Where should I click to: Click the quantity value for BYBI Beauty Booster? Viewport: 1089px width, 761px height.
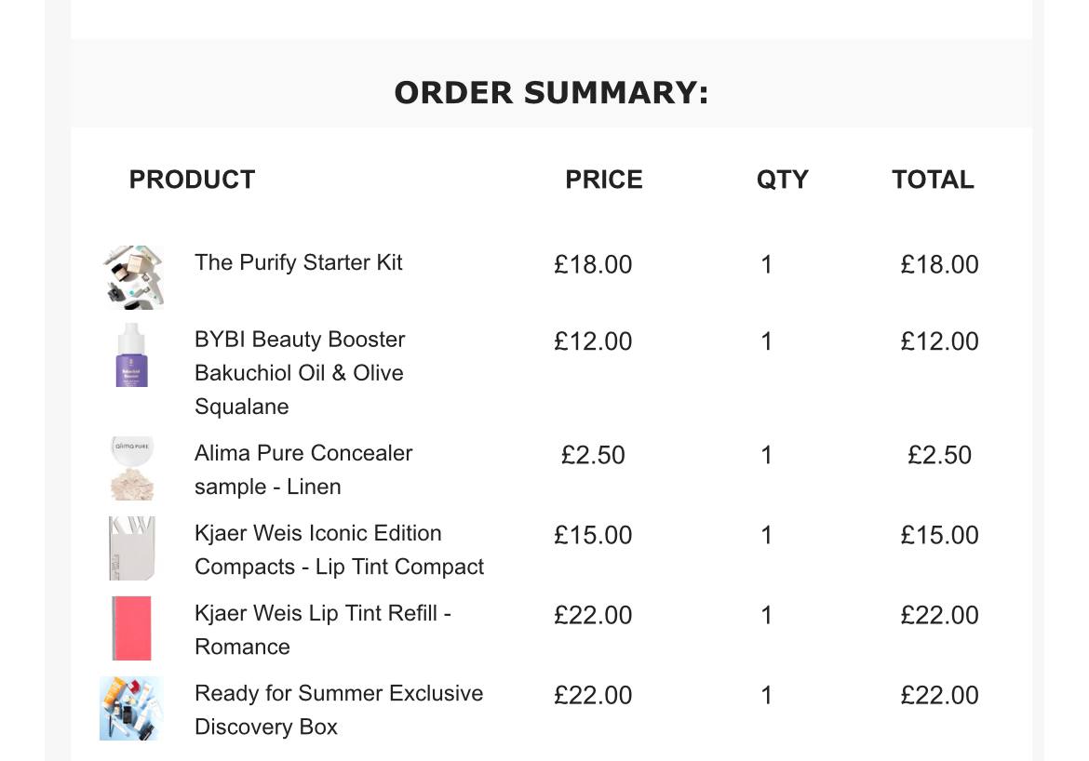click(x=766, y=341)
